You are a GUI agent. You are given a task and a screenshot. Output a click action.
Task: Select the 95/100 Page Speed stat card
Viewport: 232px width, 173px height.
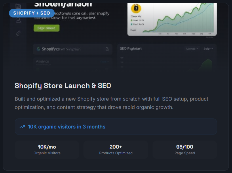tap(185, 150)
